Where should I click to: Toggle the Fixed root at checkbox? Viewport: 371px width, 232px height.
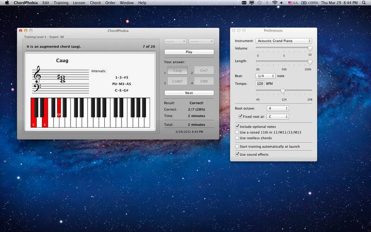pyautogui.click(x=240, y=116)
